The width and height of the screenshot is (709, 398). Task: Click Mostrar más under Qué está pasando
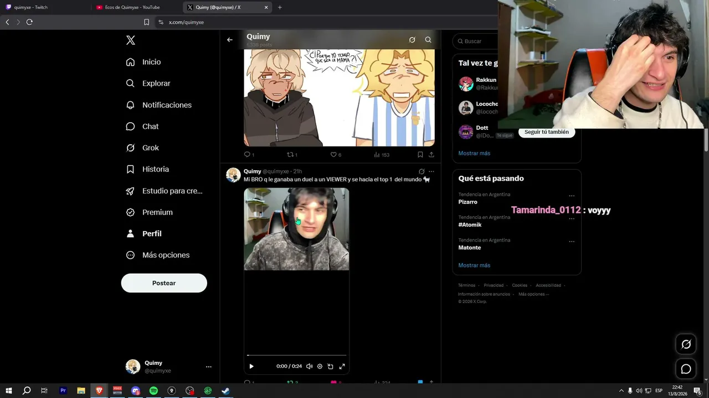click(474, 265)
